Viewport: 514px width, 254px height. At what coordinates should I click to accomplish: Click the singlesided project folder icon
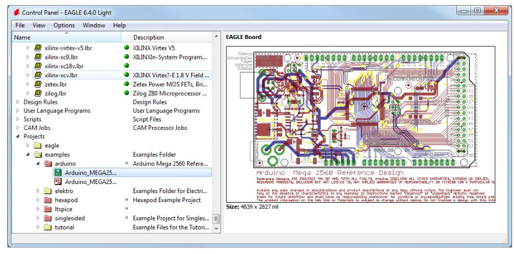(48, 218)
